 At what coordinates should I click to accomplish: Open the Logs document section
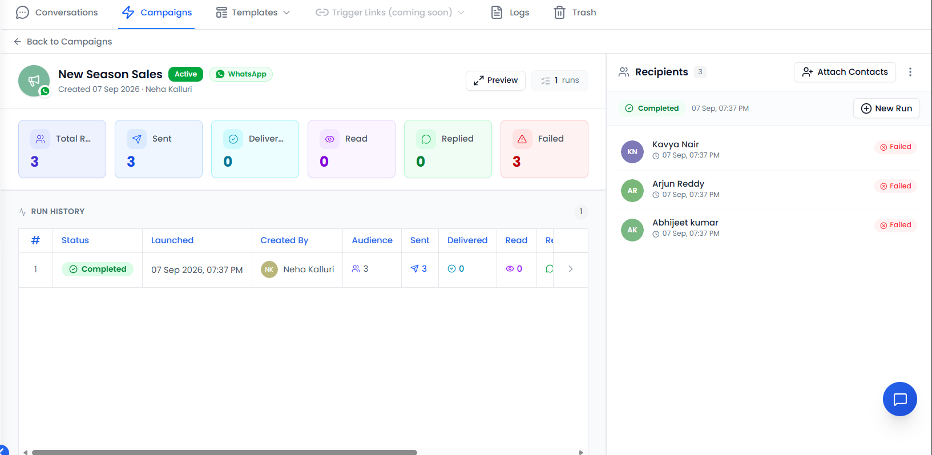(510, 13)
